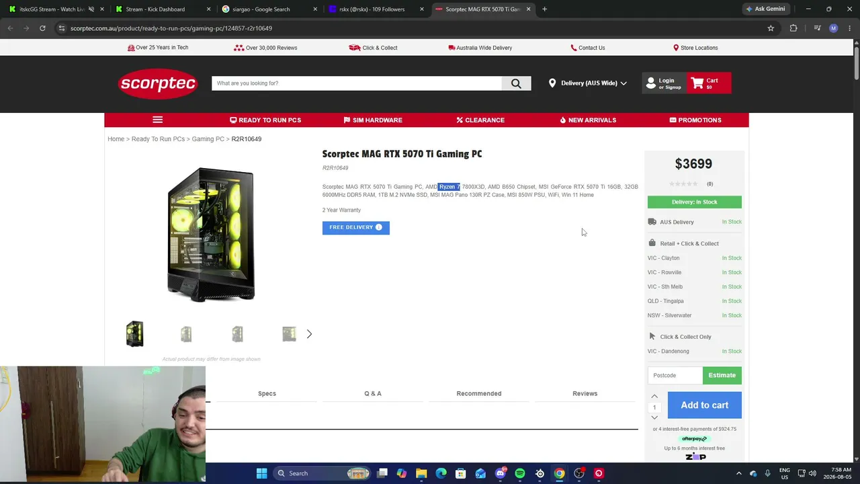Screen dimensions: 860x484
Task: Open the Click & Collect top link
Action: (x=373, y=48)
